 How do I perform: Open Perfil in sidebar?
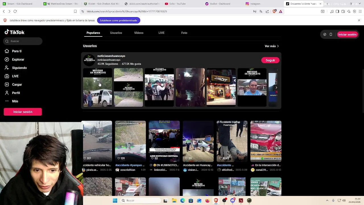[x=12, y=93]
